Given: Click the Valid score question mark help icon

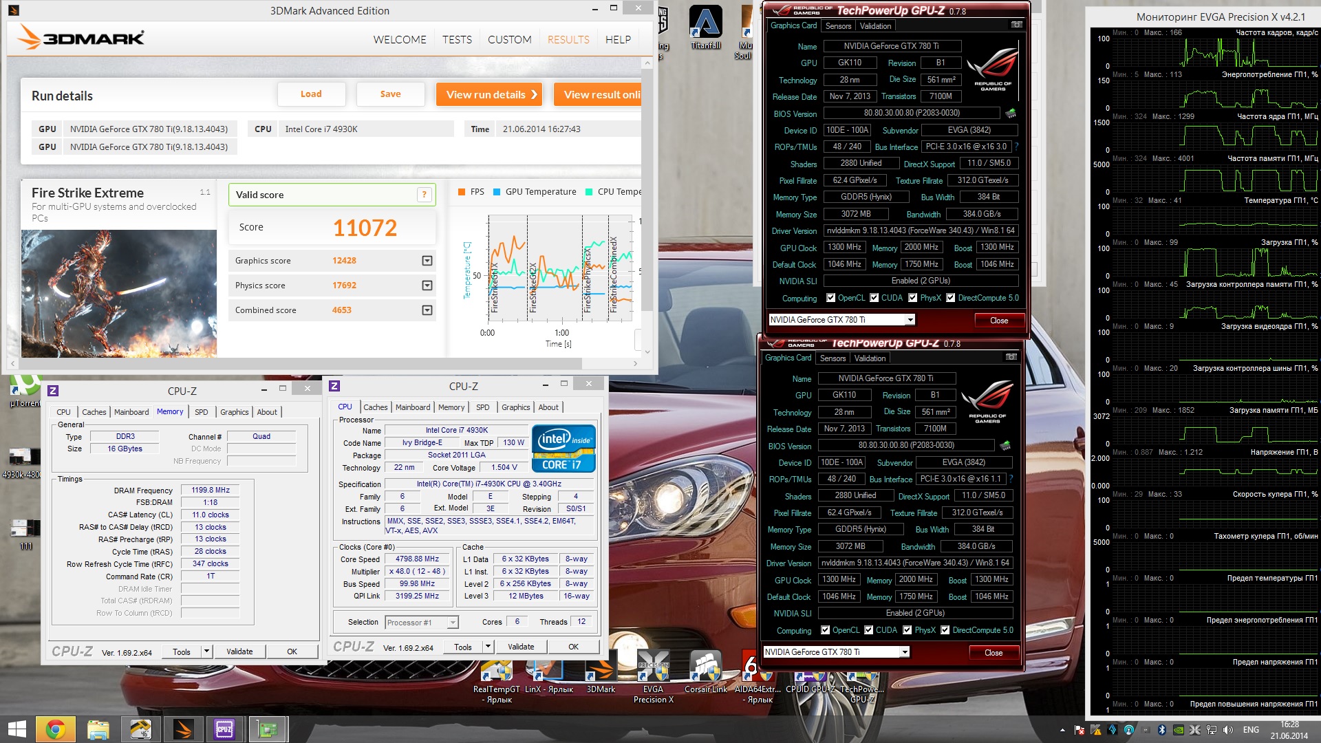Looking at the screenshot, I should 425,195.
